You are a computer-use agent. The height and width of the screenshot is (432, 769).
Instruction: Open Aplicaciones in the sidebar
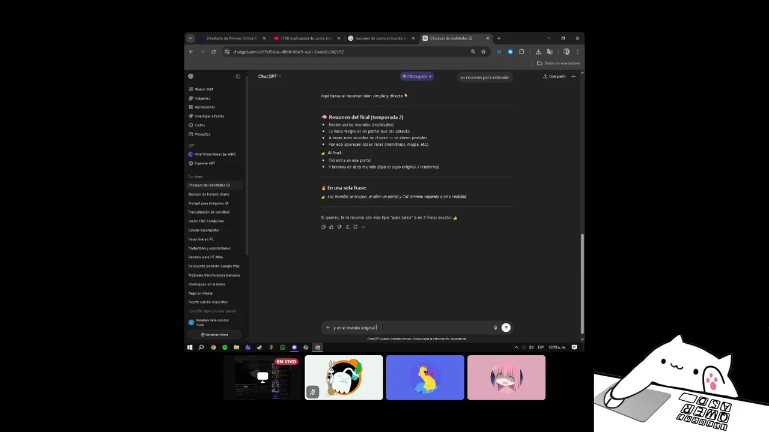201,107
